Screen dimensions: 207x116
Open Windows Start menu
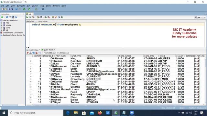(x=4, y=113)
